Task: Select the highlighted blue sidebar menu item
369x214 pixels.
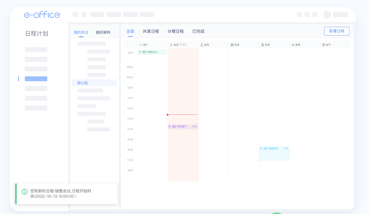Action: [x=36, y=79]
